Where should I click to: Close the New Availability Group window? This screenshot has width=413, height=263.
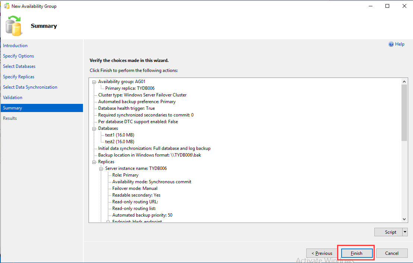pos(404,6)
